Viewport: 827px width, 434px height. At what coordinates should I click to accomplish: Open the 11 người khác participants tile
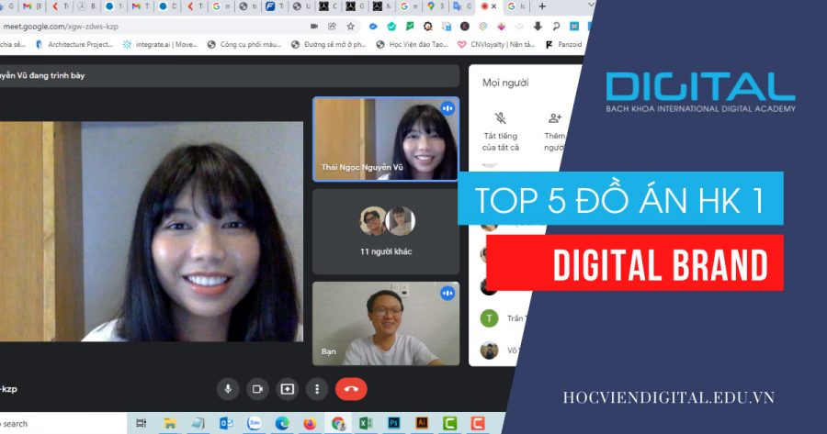(386, 232)
